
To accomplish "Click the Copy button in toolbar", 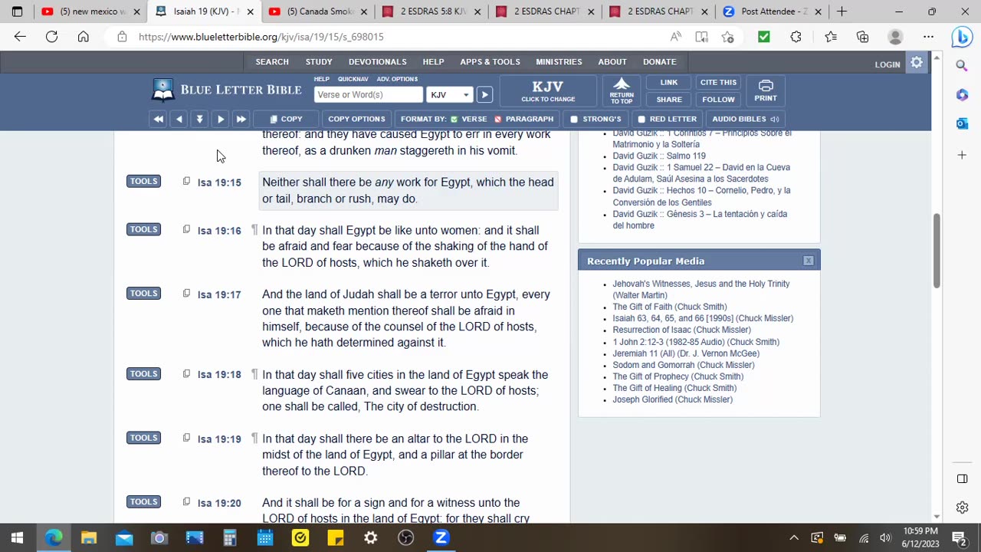I will click(286, 119).
